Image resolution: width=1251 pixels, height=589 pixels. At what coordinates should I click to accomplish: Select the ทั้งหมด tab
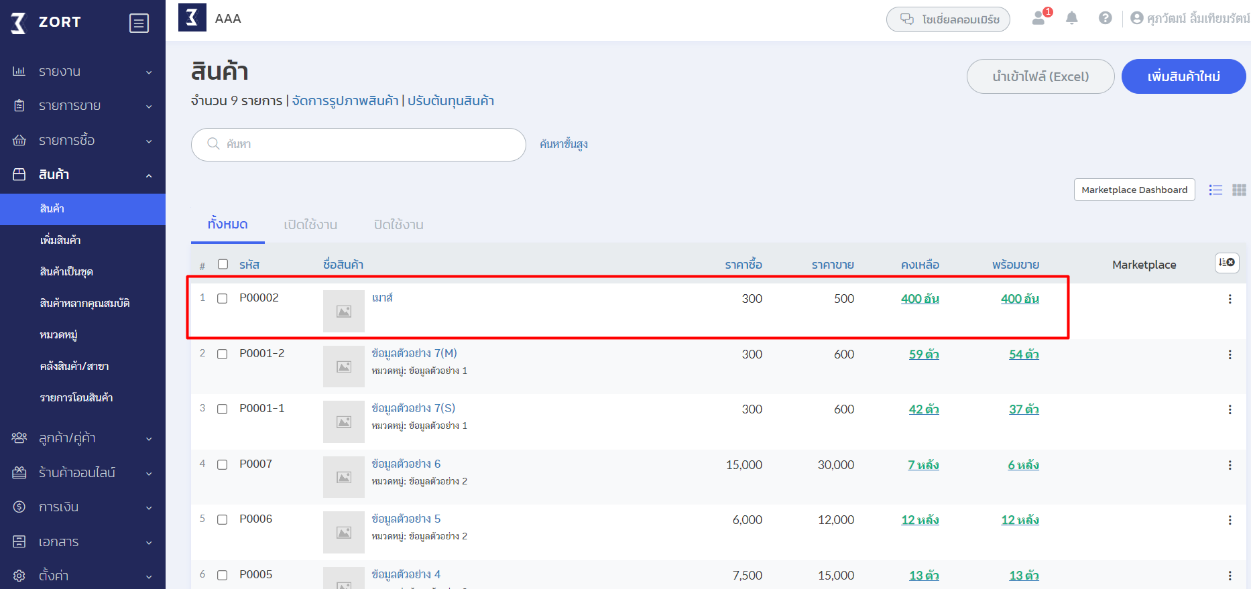click(228, 224)
